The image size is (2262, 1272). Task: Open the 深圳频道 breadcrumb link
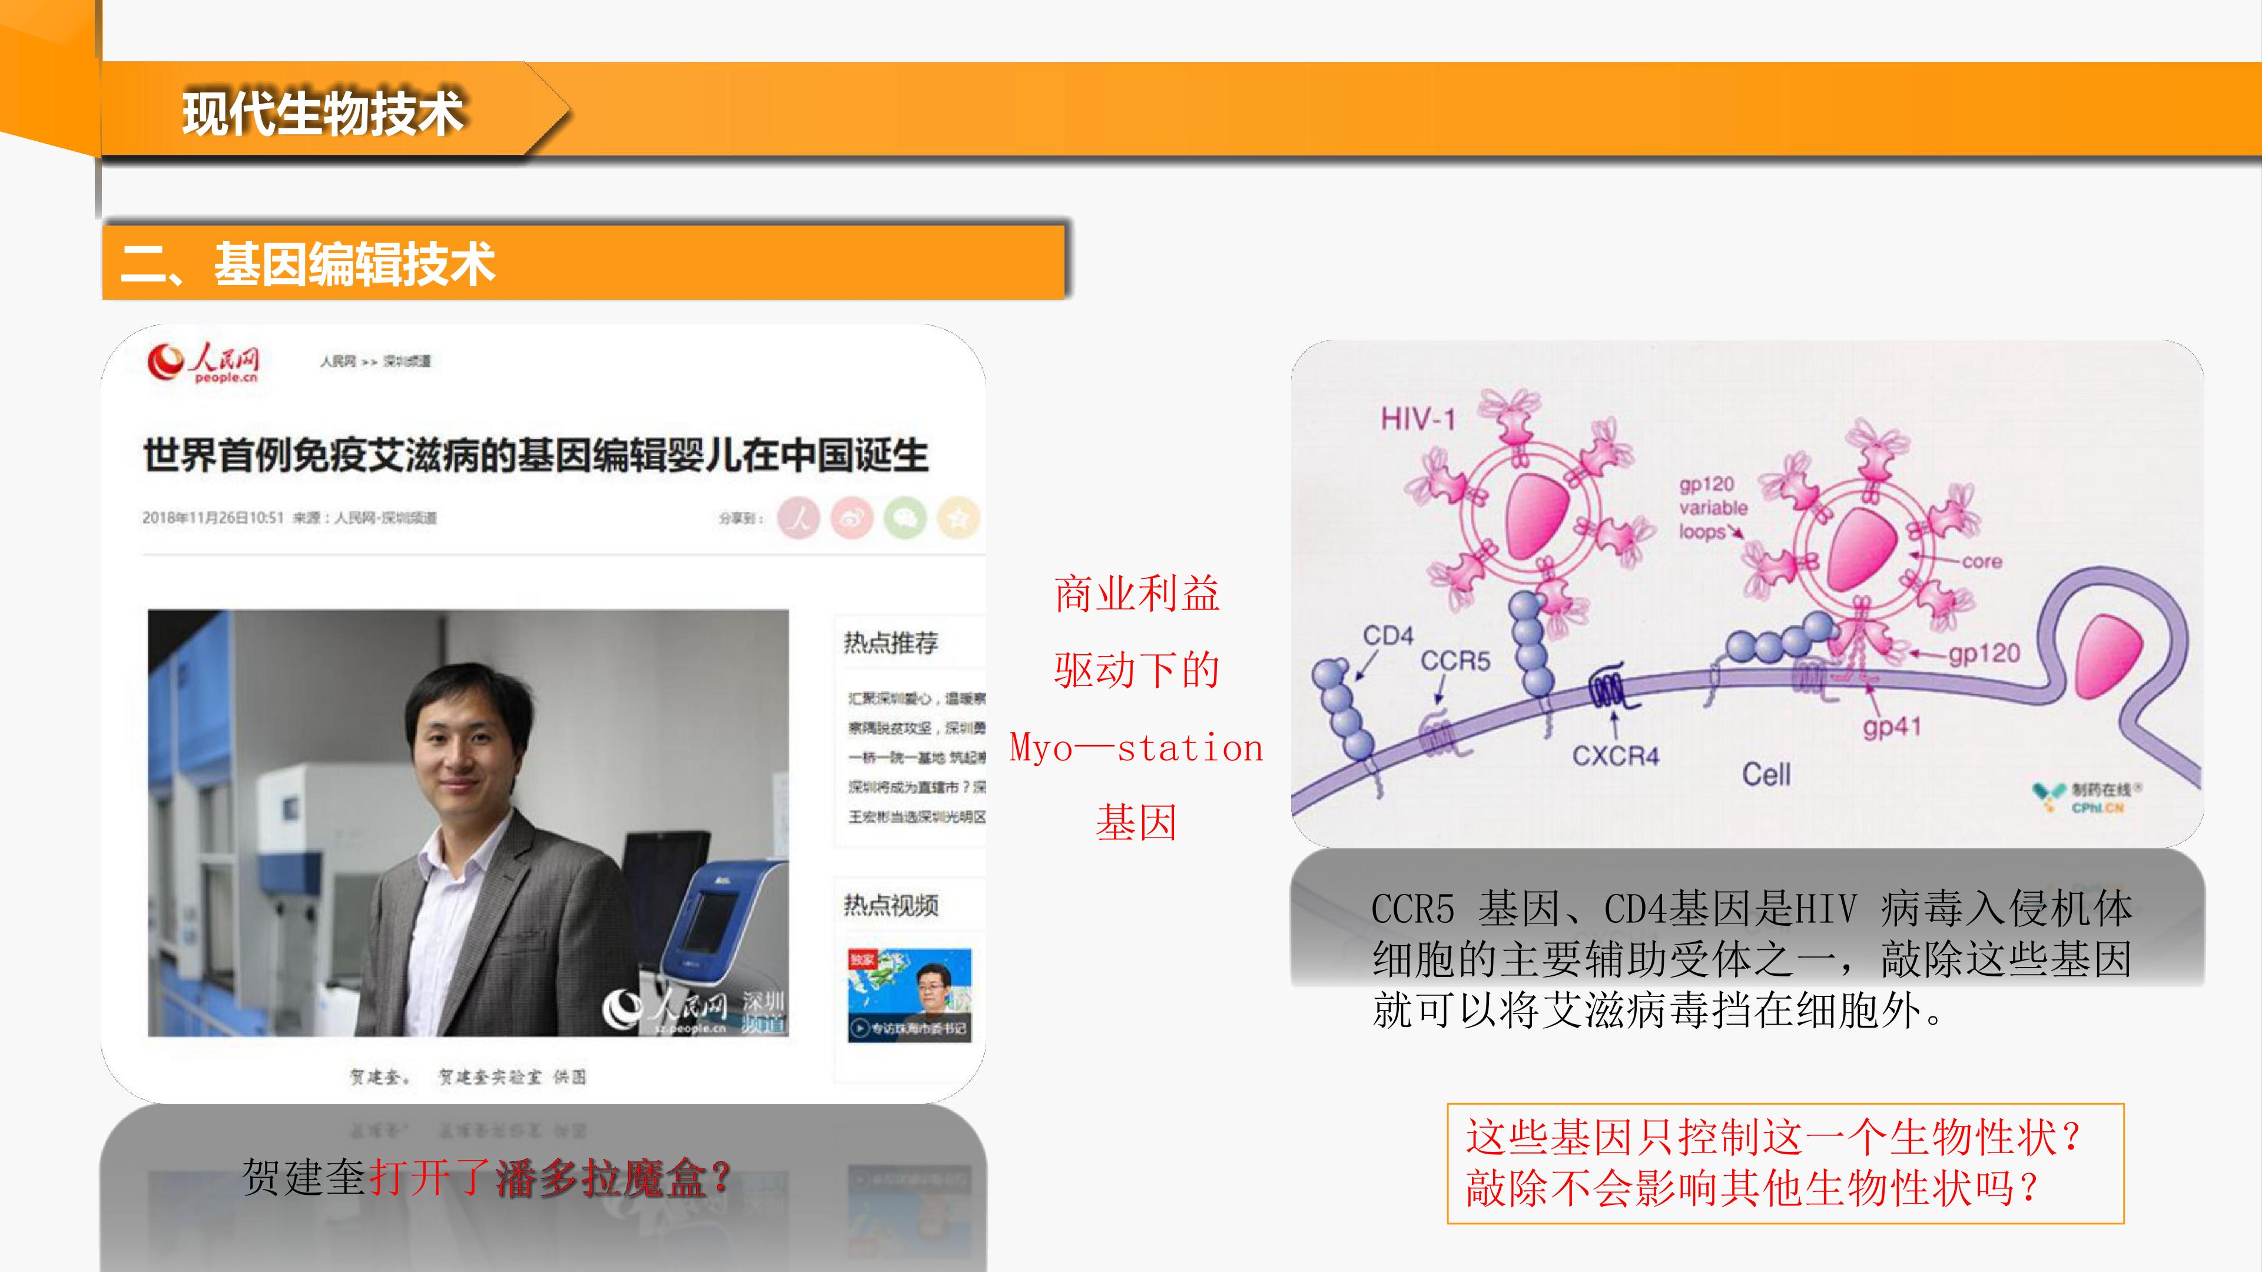pos(407,361)
